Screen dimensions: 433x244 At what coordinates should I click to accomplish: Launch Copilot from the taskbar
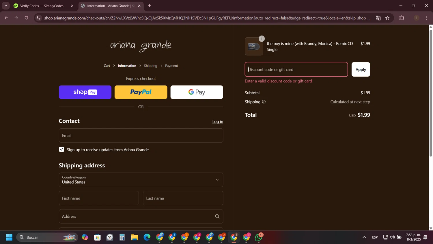[x=85, y=237]
